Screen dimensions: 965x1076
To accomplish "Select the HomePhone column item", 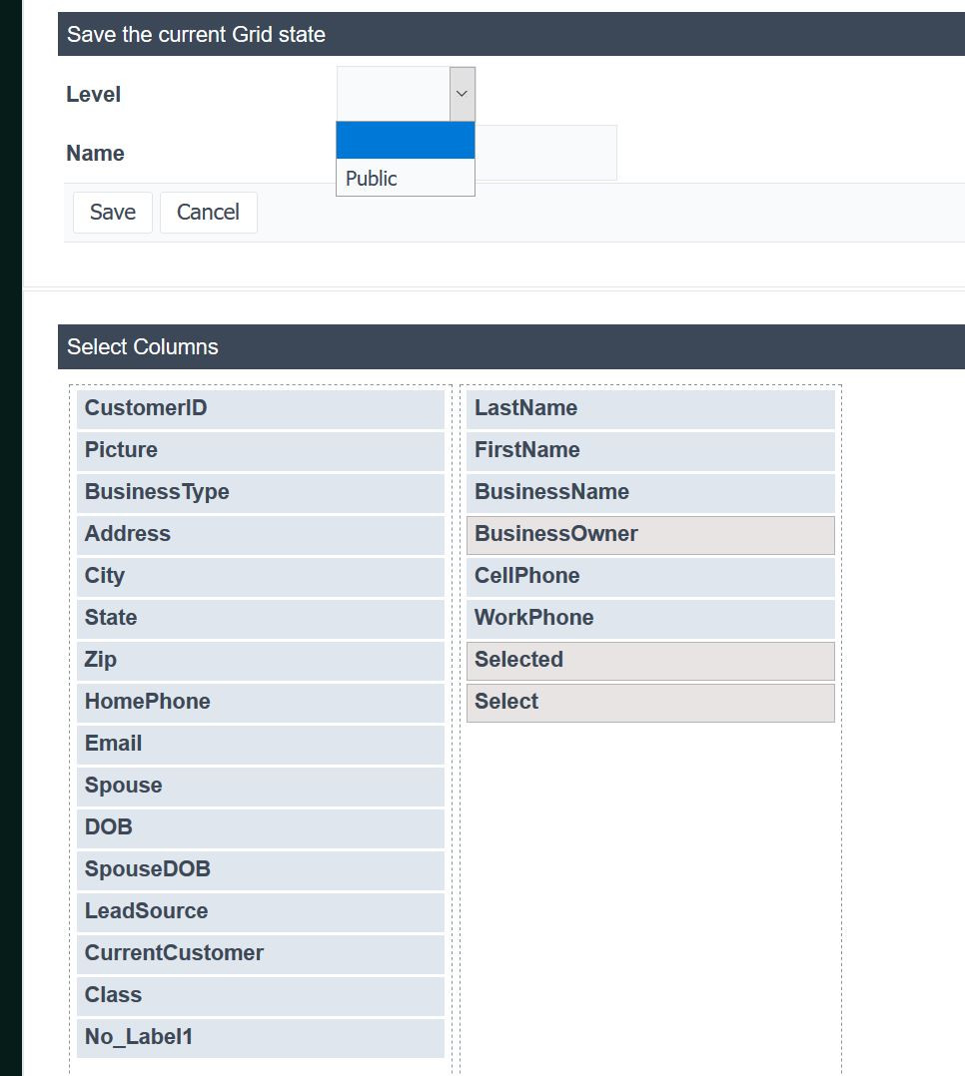I will pyautogui.click(x=261, y=702).
